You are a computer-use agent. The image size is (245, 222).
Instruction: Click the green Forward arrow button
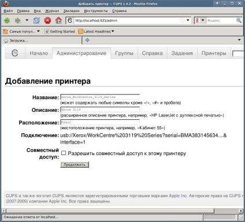click(x=18, y=20)
